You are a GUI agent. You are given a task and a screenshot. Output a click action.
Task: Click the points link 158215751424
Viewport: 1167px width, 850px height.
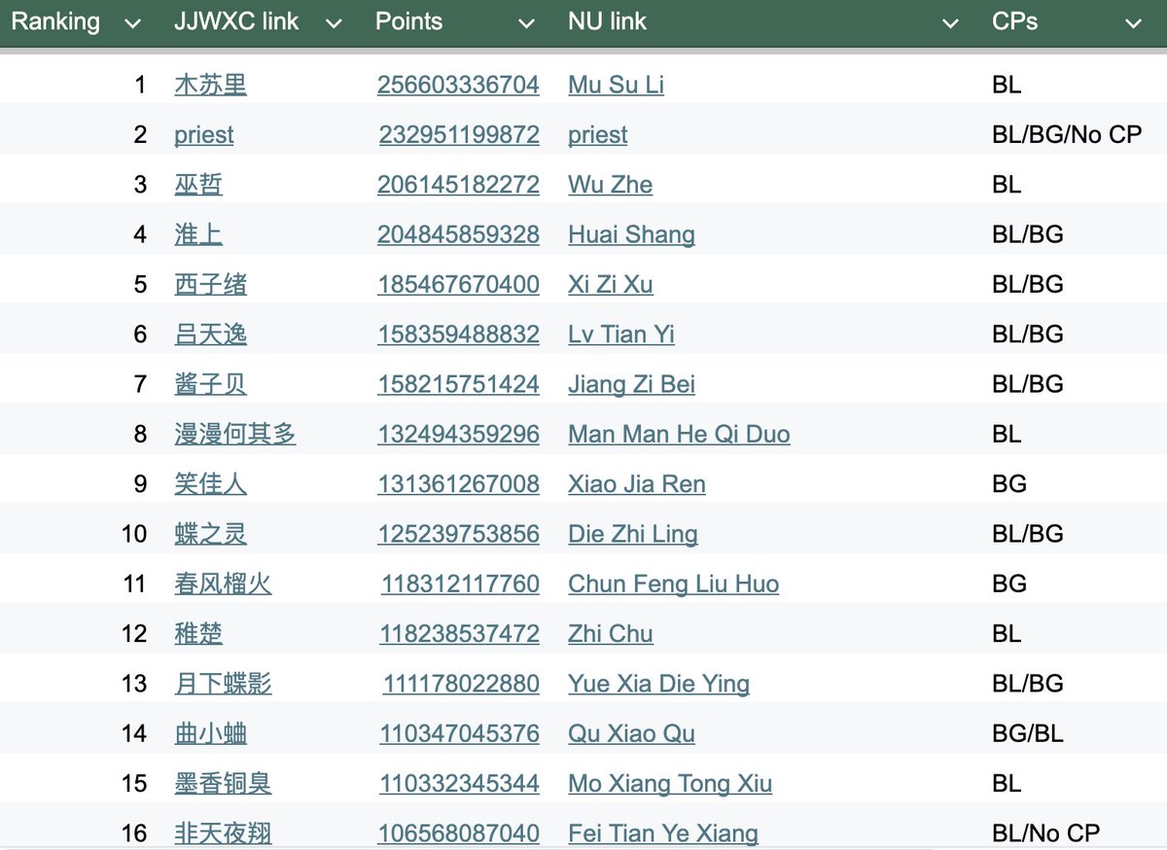(458, 384)
